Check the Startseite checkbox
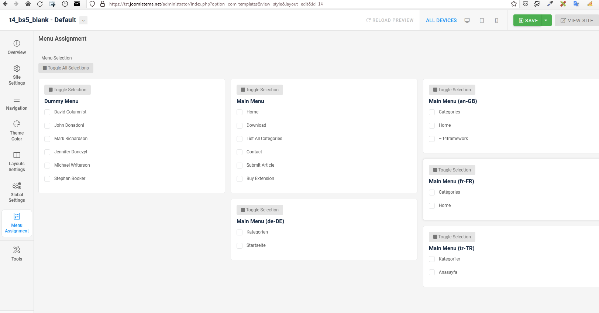The height and width of the screenshot is (313, 599). [x=240, y=246]
